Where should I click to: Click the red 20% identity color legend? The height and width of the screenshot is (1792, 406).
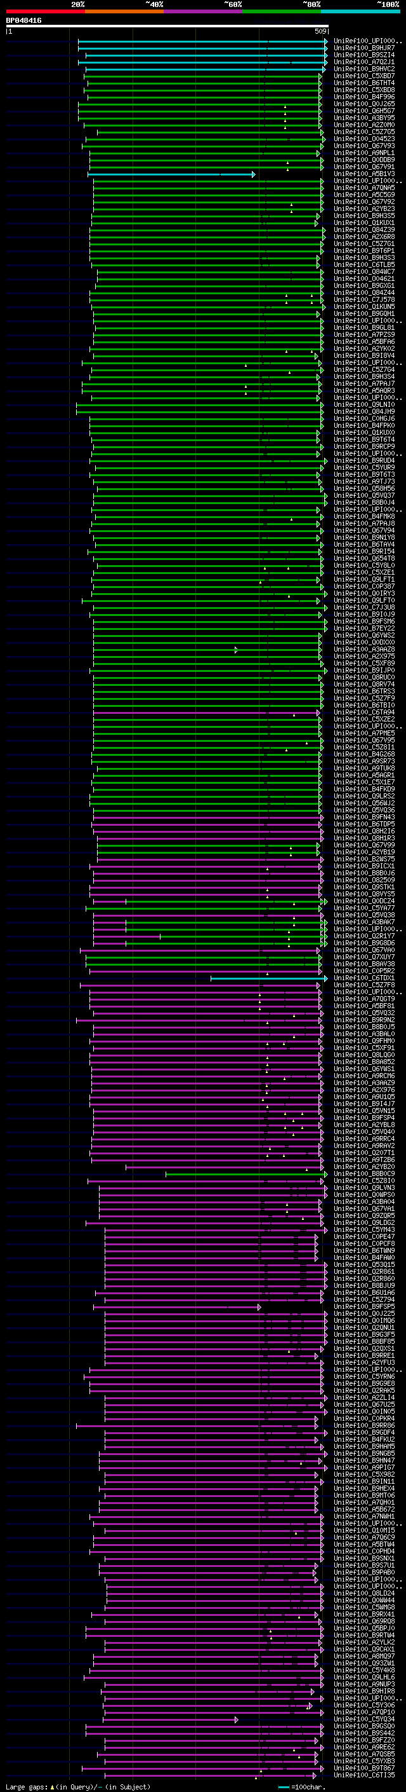point(45,11)
